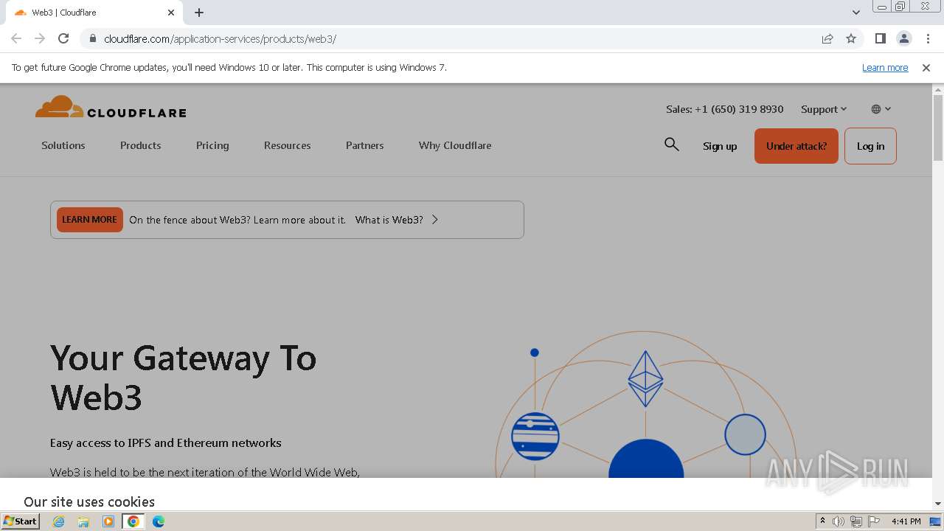Switch to Chrome in the taskbar
Image resolution: width=944 pixels, height=531 pixels.
click(x=133, y=521)
